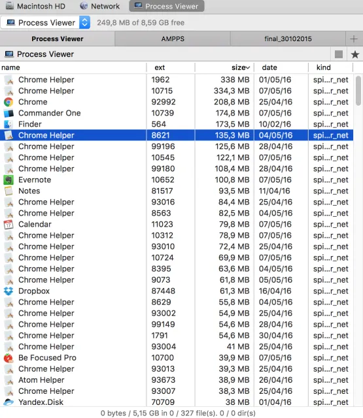Image resolution: width=363 pixels, height=418 pixels.
Task: Select the Calendar process name
Action: [35, 225]
